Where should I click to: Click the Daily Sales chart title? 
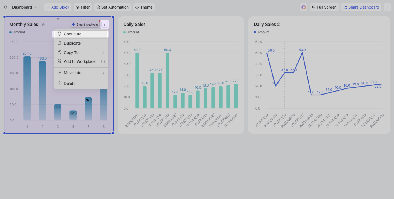point(134,25)
